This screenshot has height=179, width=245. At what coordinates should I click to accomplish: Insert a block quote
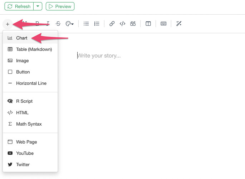(x=133, y=24)
